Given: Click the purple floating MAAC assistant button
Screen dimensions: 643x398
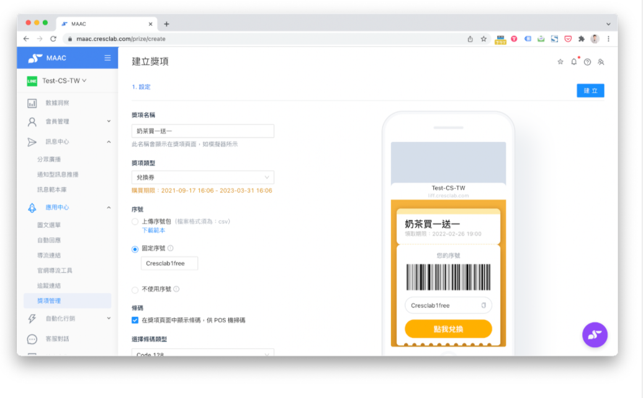Looking at the screenshot, I should [x=595, y=335].
